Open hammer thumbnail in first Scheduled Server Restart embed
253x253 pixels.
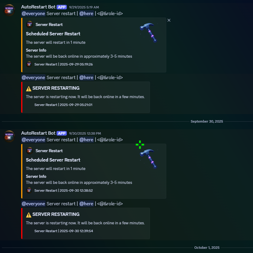[148, 33]
